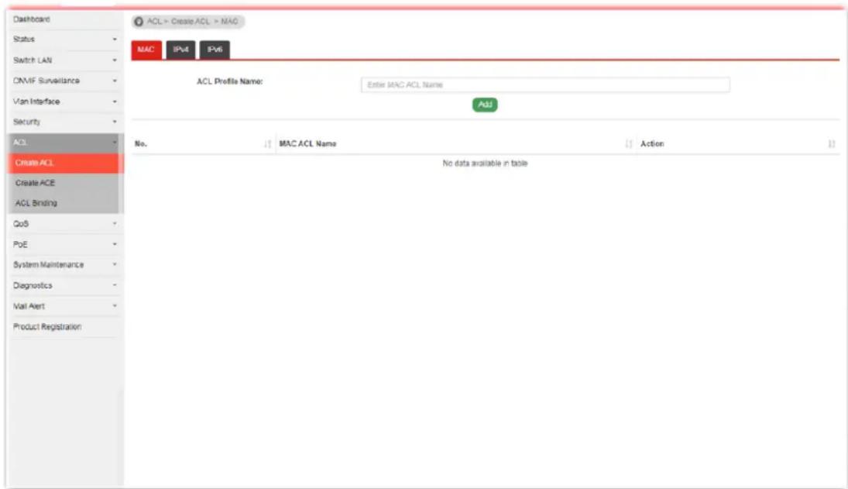Expand the PoE menu arrow
The image size is (848, 489).
pyautogui.click(x=115, y=244)
